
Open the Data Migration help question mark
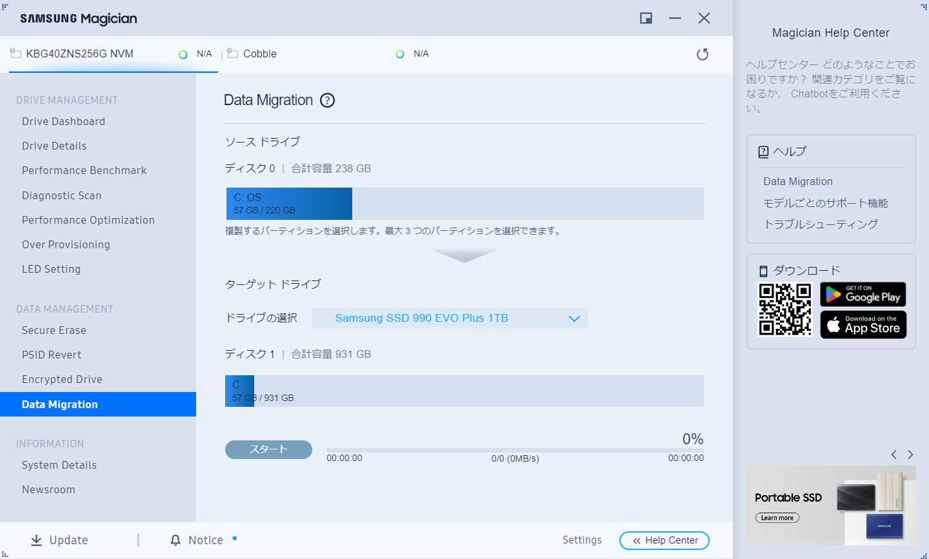coord(328,100)
